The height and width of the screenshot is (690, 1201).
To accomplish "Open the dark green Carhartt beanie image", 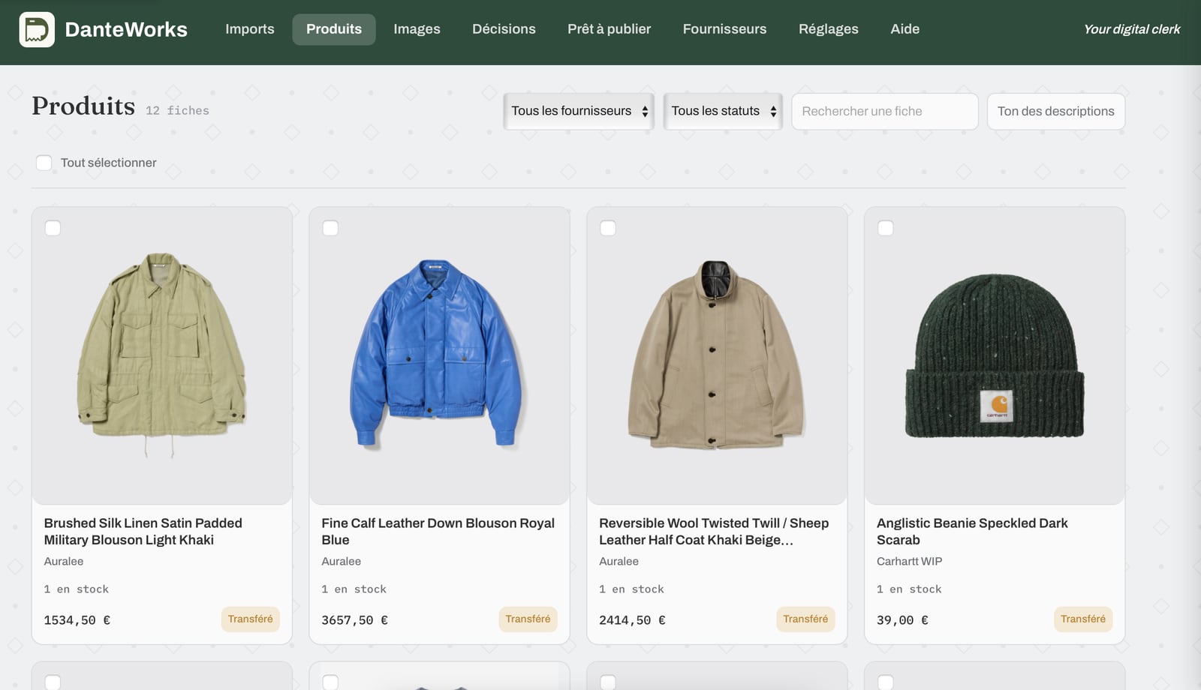I will click(x=995, y=355).
